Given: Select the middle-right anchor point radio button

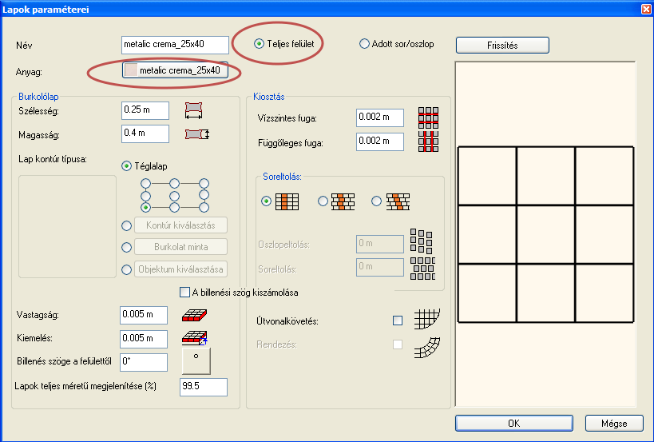Looking at the screenshot, I should click(204, 194).
